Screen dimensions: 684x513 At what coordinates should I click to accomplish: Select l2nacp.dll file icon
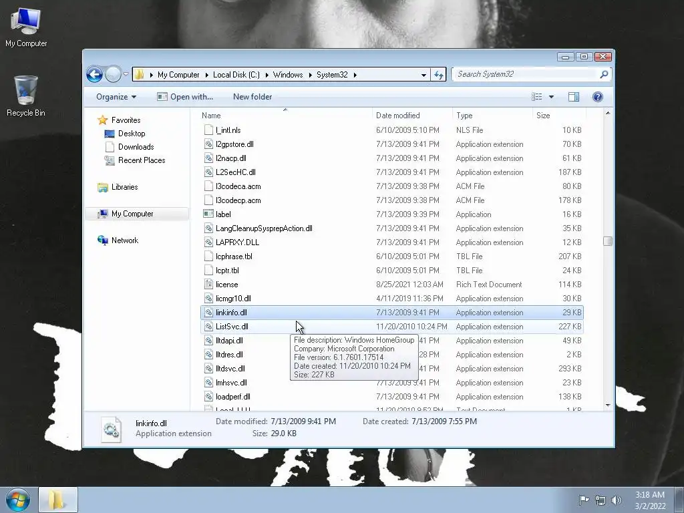[208, 158]
